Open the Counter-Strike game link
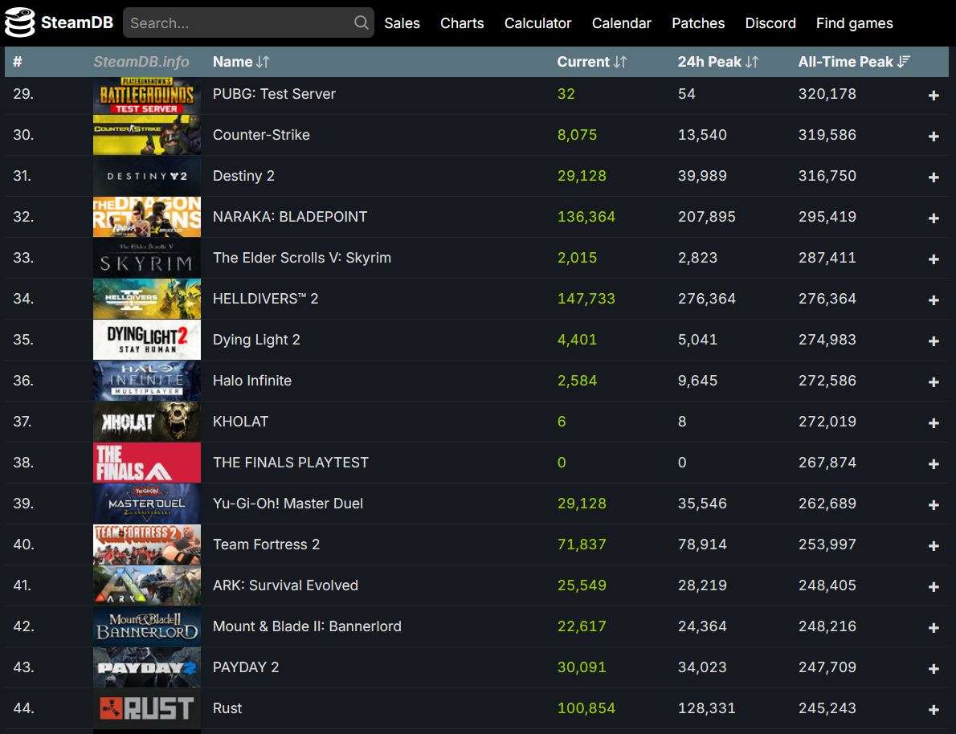The image size is (956, 734). click(x=261, y=135)
